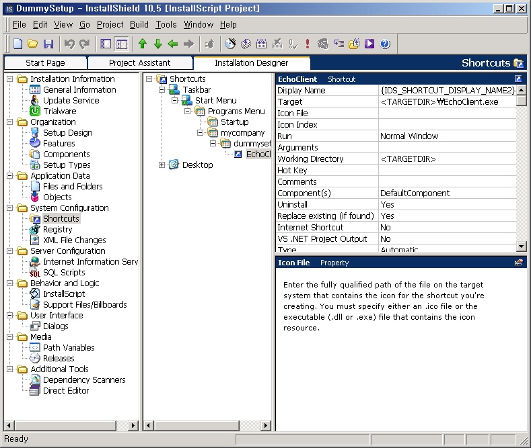Open the Edit menu
The width and height of the screenshot is (531, 448).
(40, 25)
